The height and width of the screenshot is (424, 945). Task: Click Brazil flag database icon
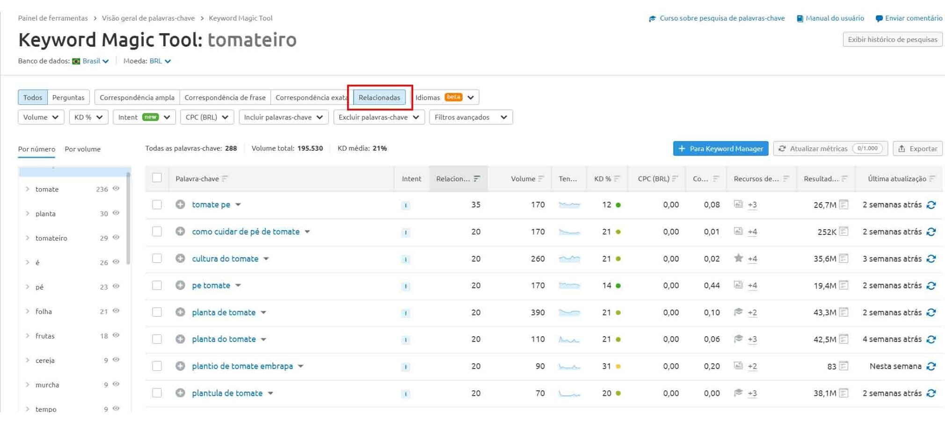pyautogui.click(x=76, y=61)
